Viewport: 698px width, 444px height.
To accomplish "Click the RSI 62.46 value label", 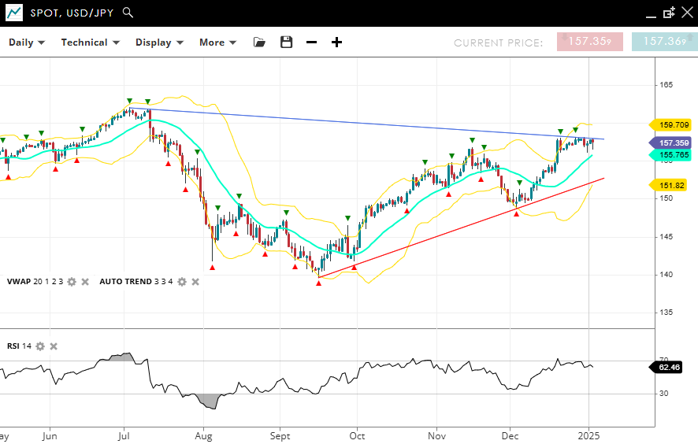I will tap(670, 367).
